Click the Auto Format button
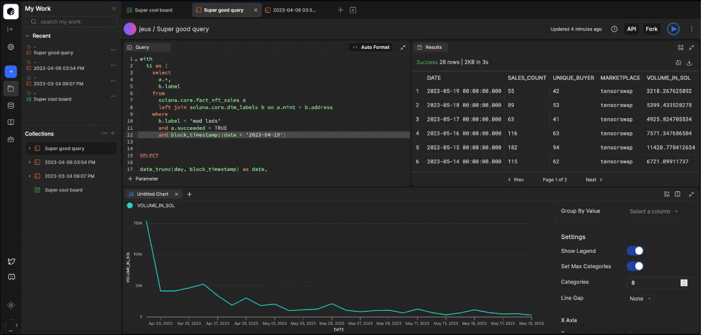 (371, 47)
